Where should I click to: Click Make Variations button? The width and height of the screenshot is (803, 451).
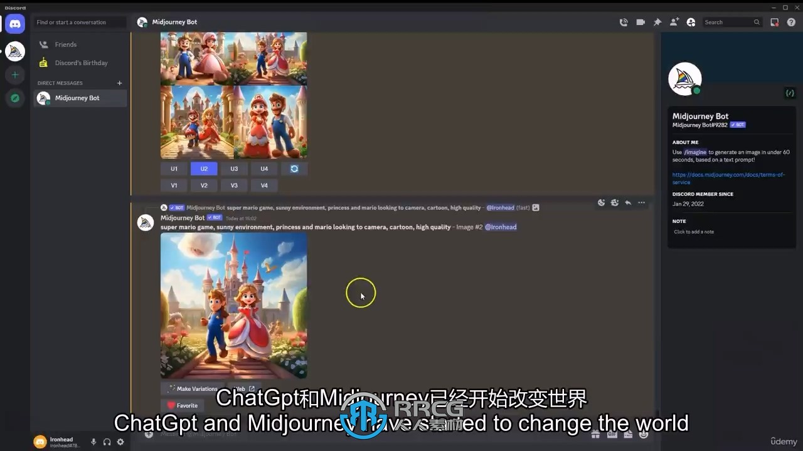tap(193, 388)
